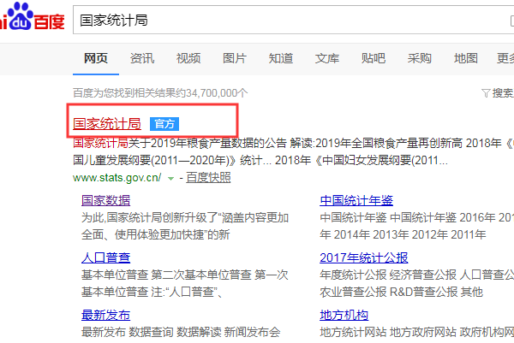Open the 采购 tab

(420, 58)
